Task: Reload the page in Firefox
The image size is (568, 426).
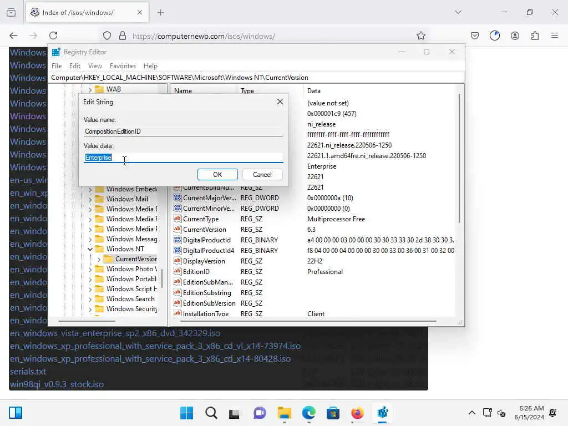Action: [53, 35]
